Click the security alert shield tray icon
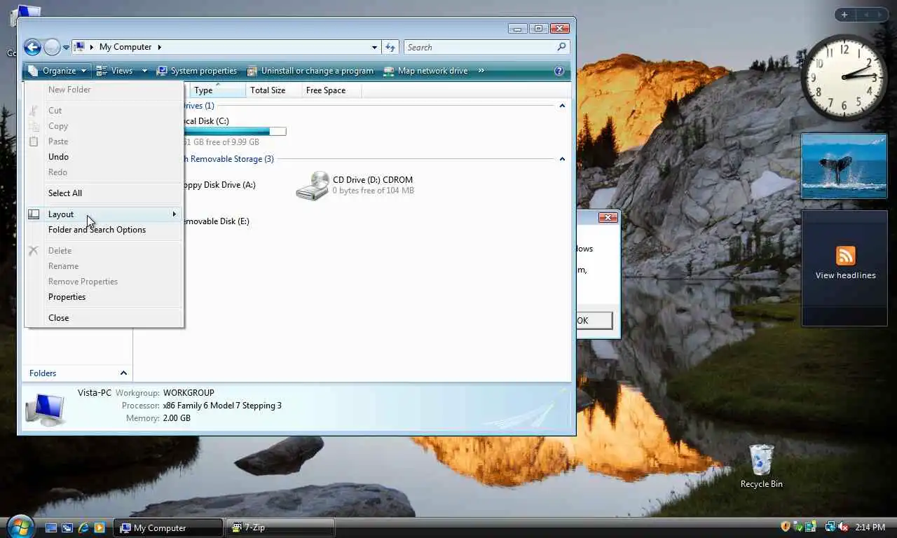The height and width of the screenshot is (538, 897). click(786, 527)
